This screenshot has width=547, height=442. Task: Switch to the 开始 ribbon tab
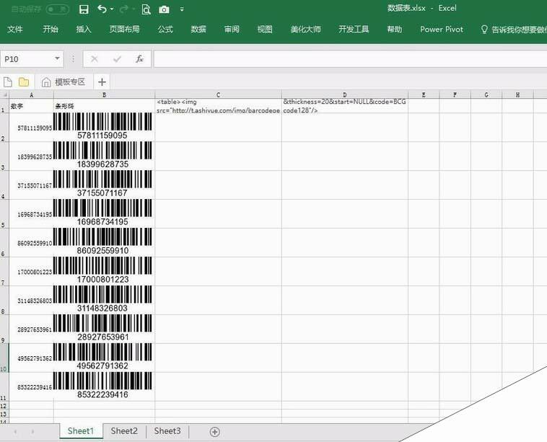pyautogui.click(x=51, y=30)
